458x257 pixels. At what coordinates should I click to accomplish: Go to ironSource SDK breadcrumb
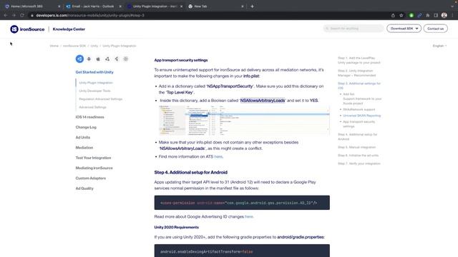(x=74, y=46)
